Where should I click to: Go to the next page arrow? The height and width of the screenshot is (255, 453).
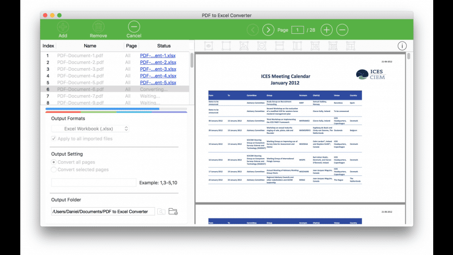(268, 30)
